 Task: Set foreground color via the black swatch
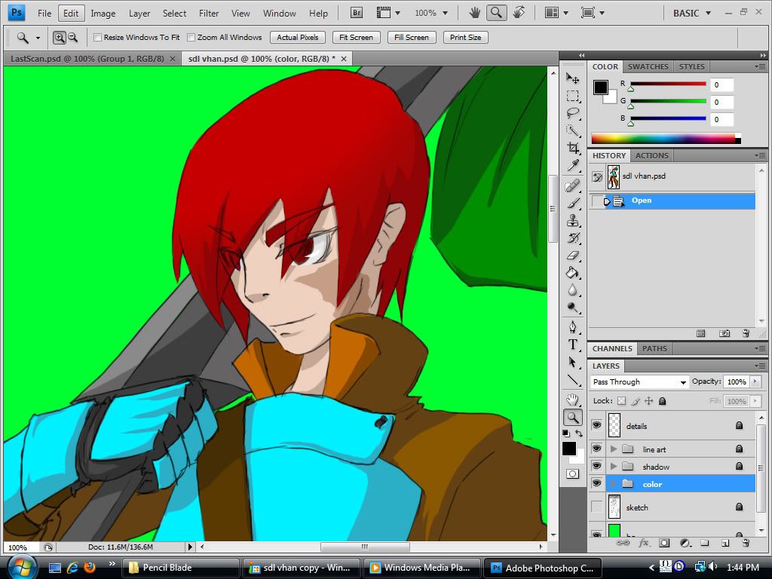(x=569, y=449)
